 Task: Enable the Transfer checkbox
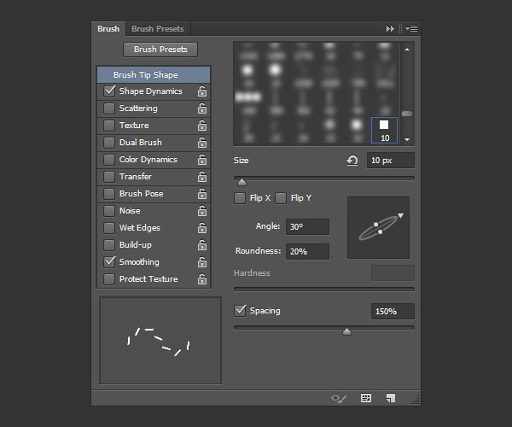(x=109, y=177)
